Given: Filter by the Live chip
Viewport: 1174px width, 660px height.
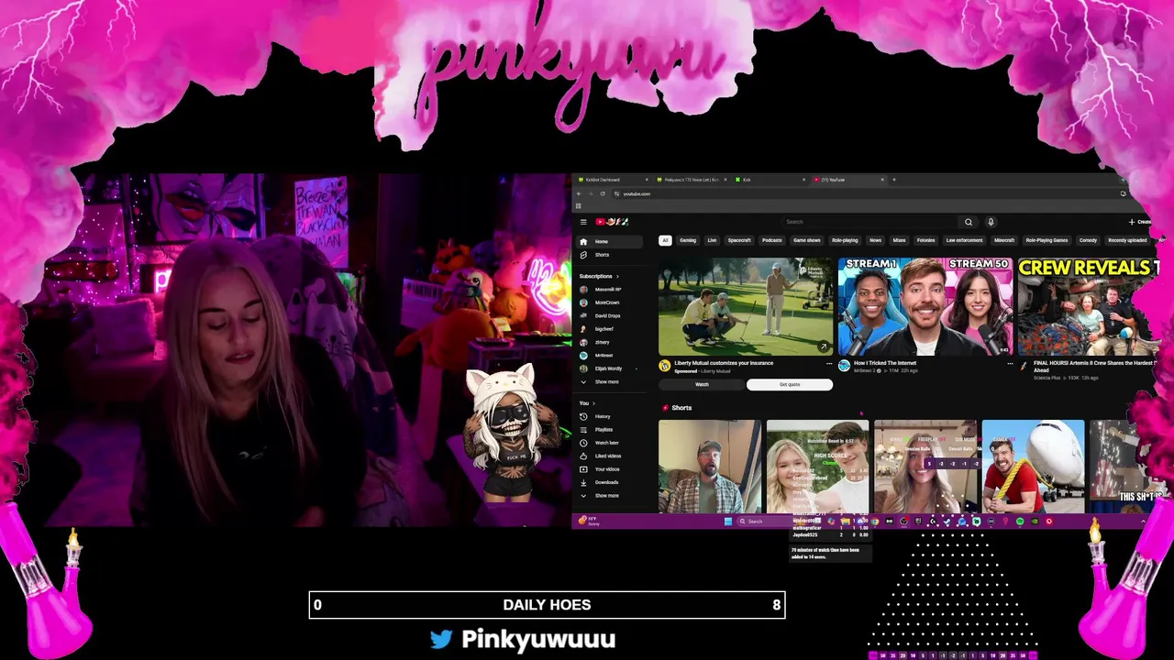Looking at the screenshot, I should [x=712, y=240].
